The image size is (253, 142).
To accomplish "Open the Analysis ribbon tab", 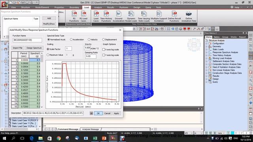I will coord(98,7).
